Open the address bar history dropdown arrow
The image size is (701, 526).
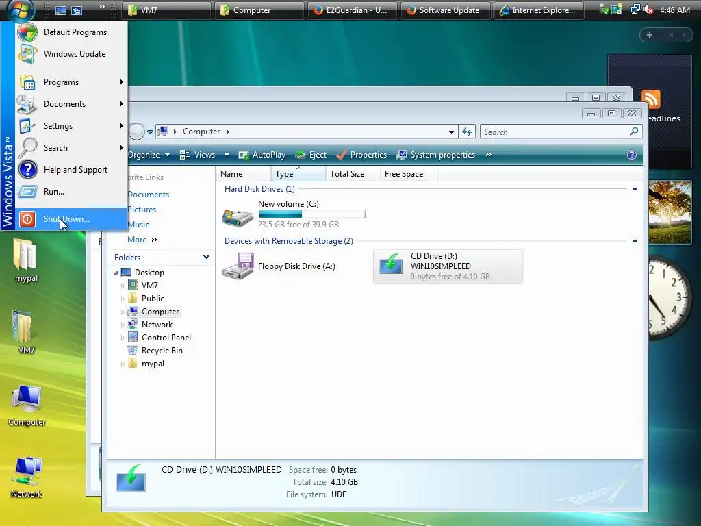click(451, 132)
